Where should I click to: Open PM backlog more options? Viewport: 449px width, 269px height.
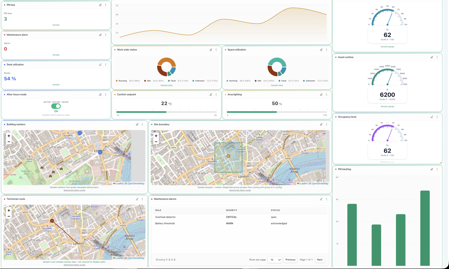(437, 169)
